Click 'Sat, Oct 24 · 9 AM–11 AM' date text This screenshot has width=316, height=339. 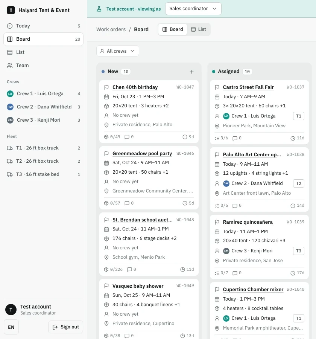[x=141, y=163]
